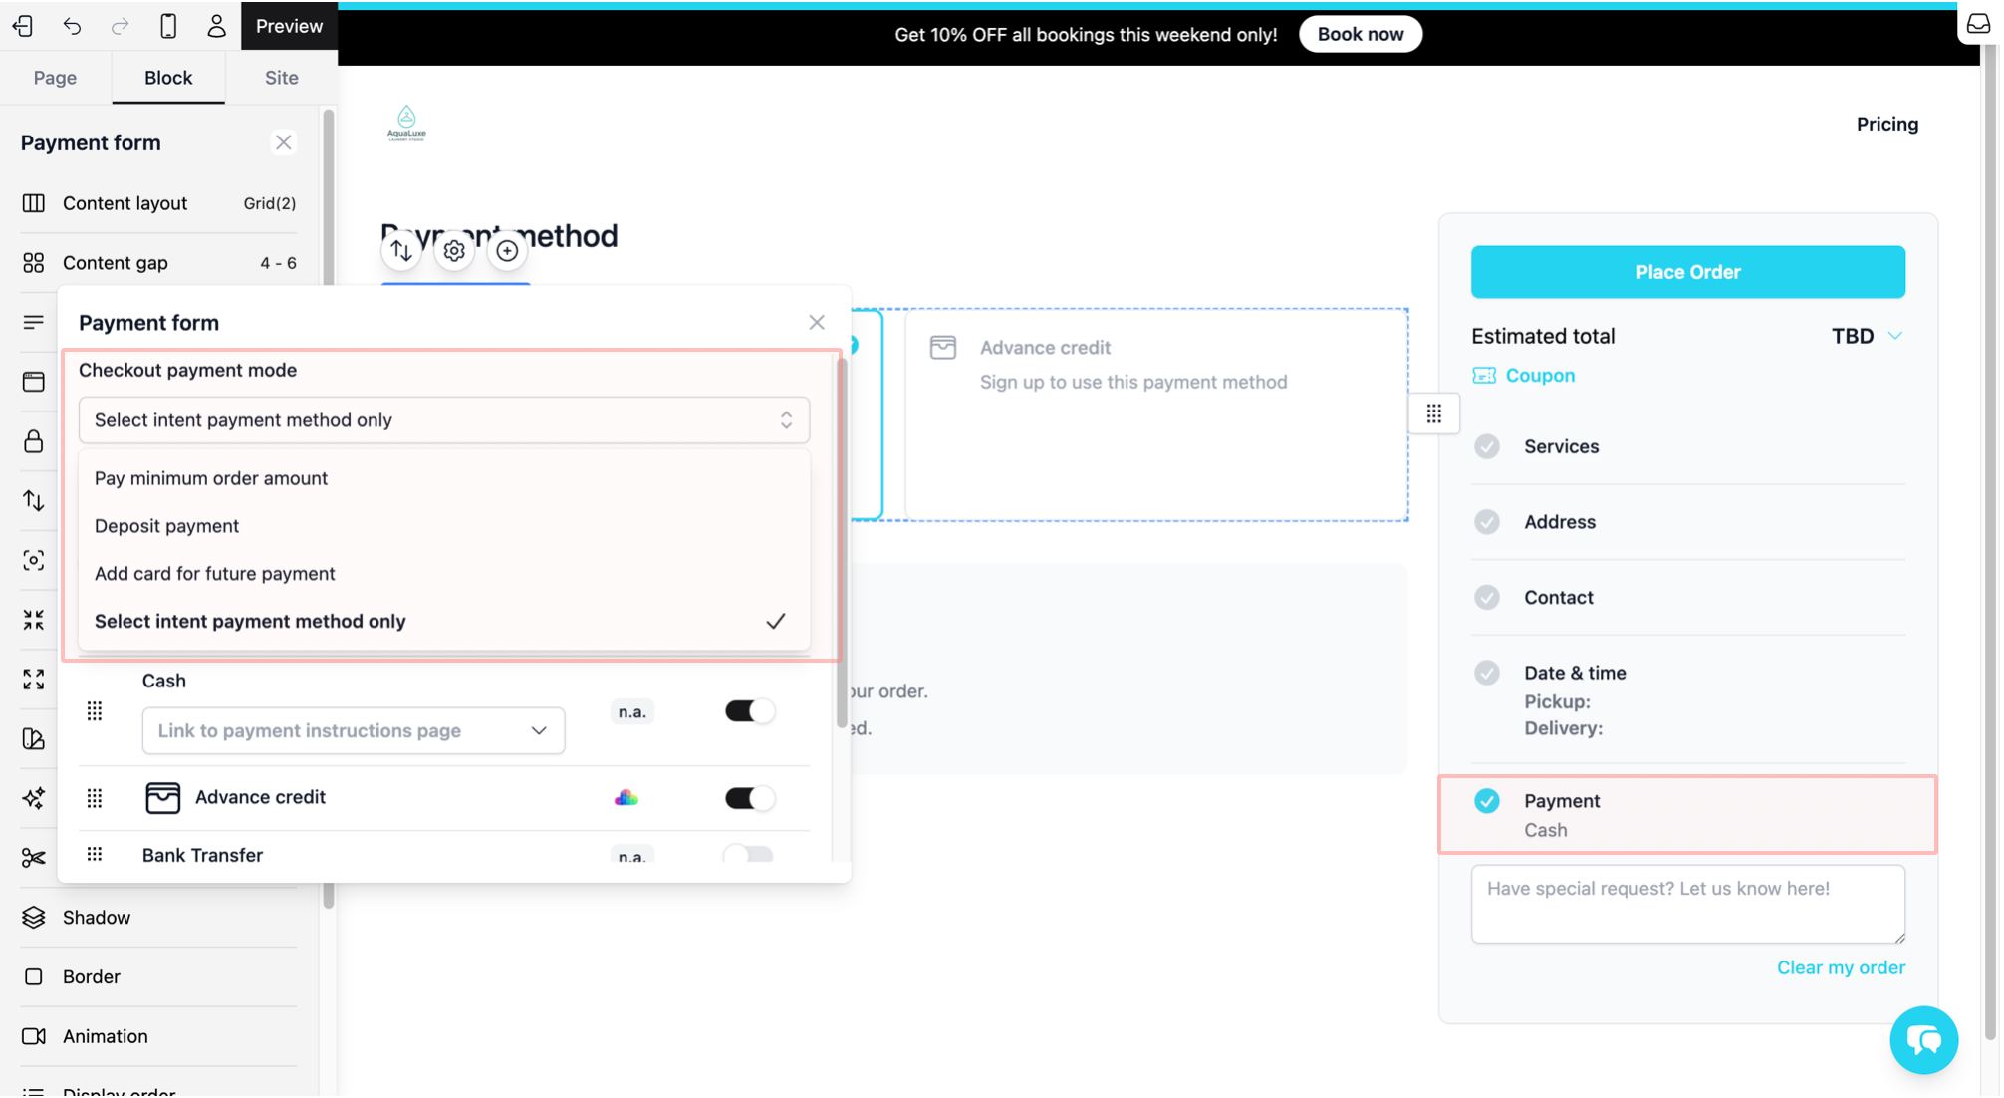Select Deposit payment option

[166, 526]
